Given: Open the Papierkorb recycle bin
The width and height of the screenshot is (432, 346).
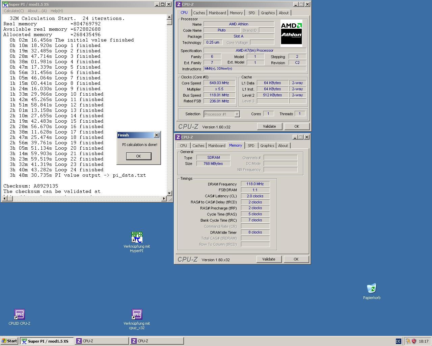Looking at the screenshot, I should point(372,289).
